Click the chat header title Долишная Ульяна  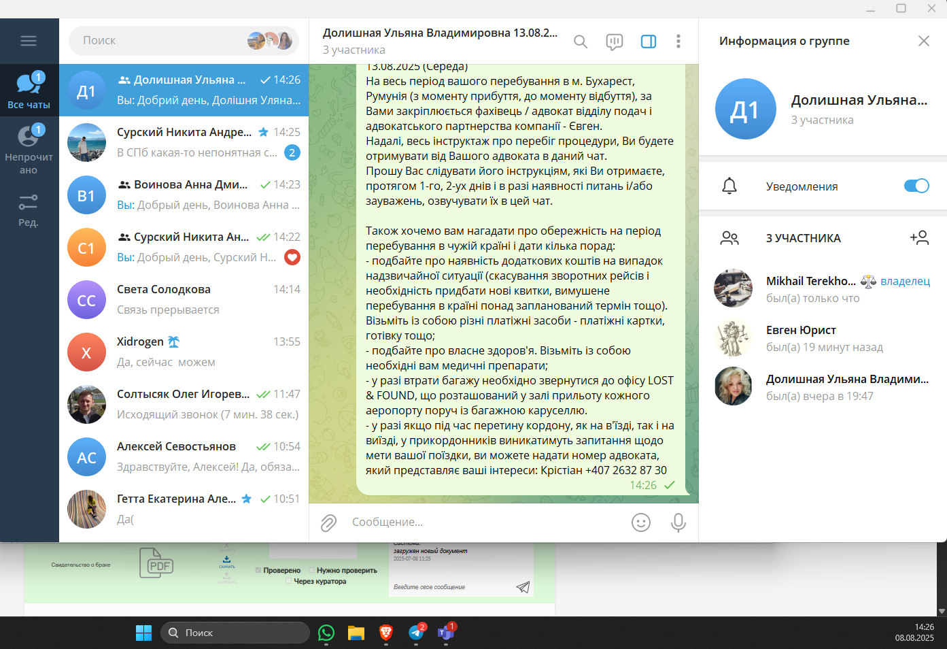(x=440, y=33)
